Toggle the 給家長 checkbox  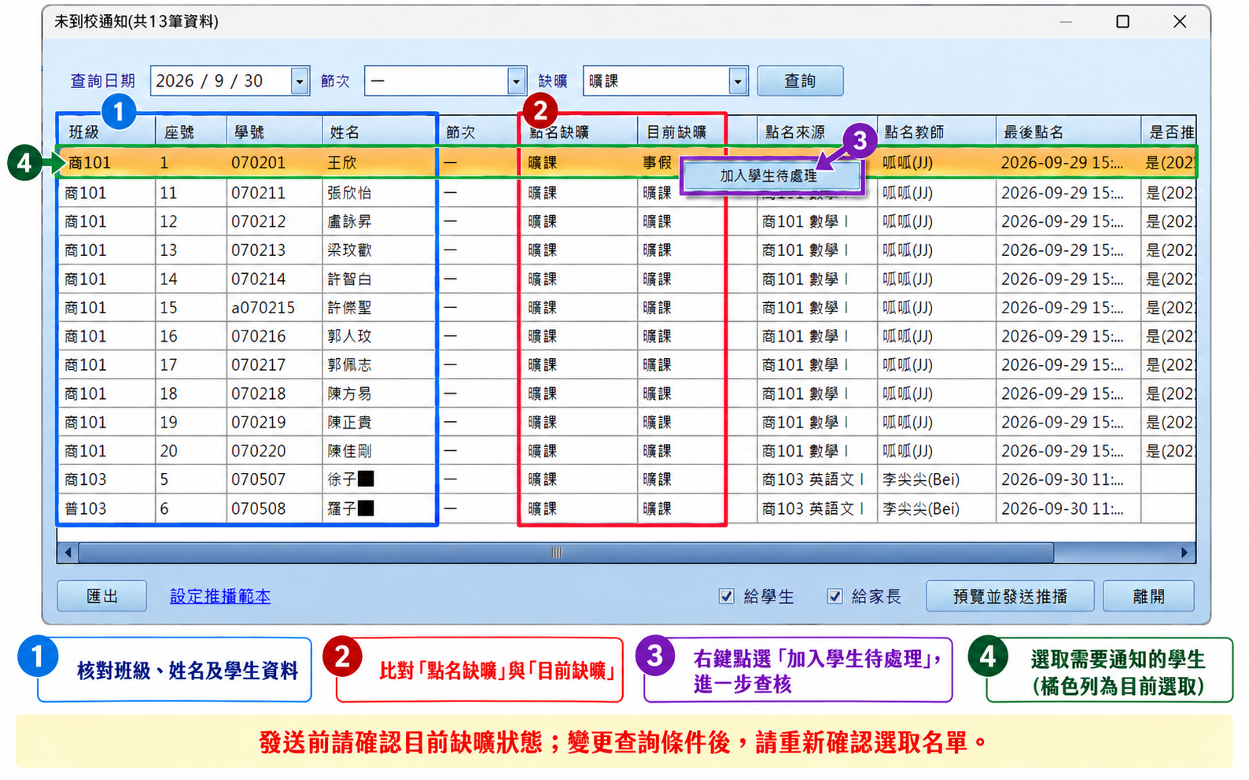[x=835, y=597]
